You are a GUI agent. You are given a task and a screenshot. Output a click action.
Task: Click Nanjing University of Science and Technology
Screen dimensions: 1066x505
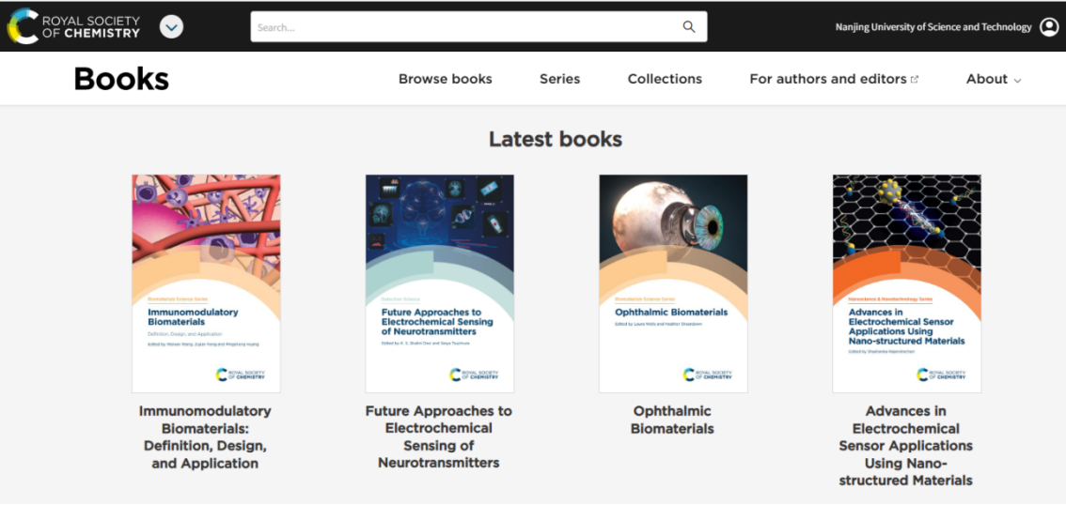(x=933, y=27)
